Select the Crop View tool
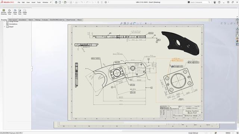Screen dimensions: 239x134 [x=20, y=12]
